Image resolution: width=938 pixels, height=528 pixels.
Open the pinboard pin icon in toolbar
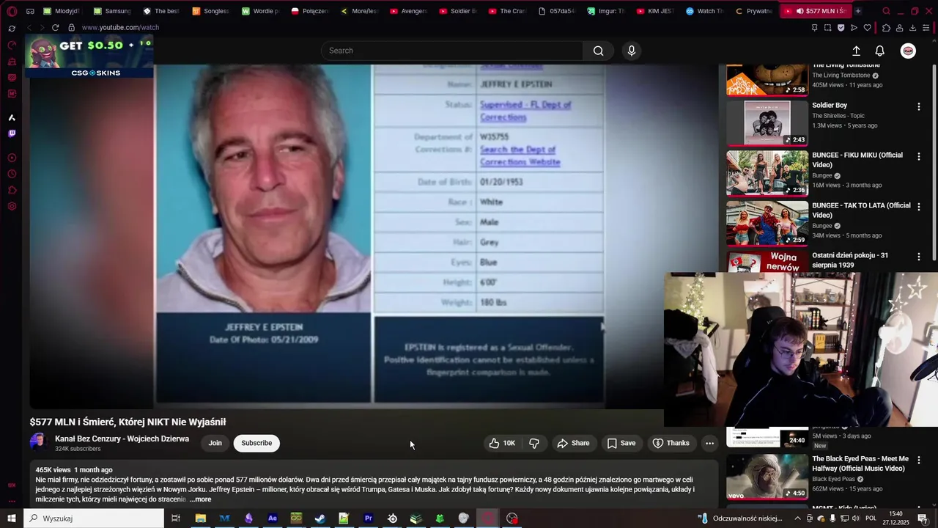[x=814, y=28]
